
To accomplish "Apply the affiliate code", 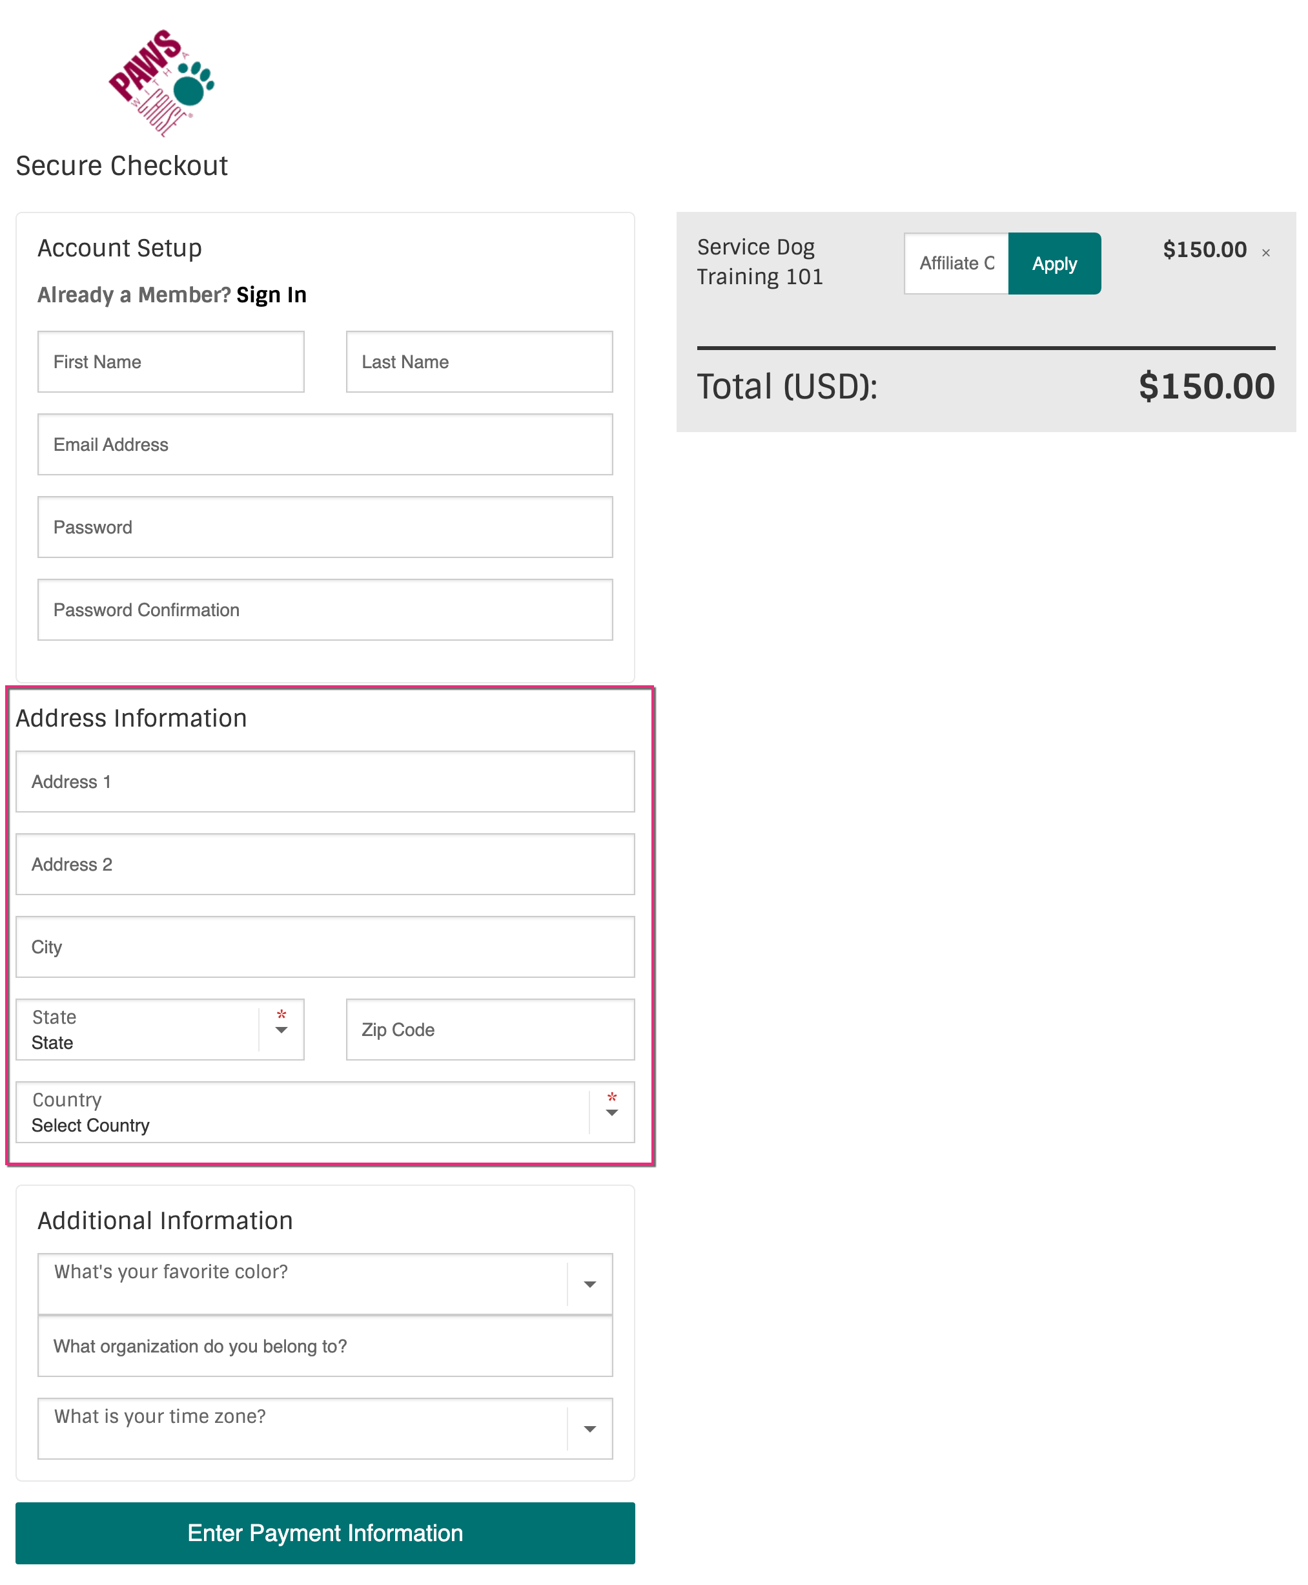I will tap(1054, 264).
